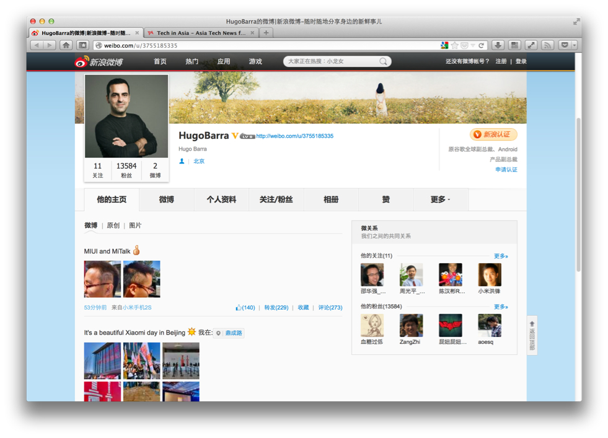608x438 pixels.
Task: Open the 首页 navigation item
Action: click(x=160, y=61)
